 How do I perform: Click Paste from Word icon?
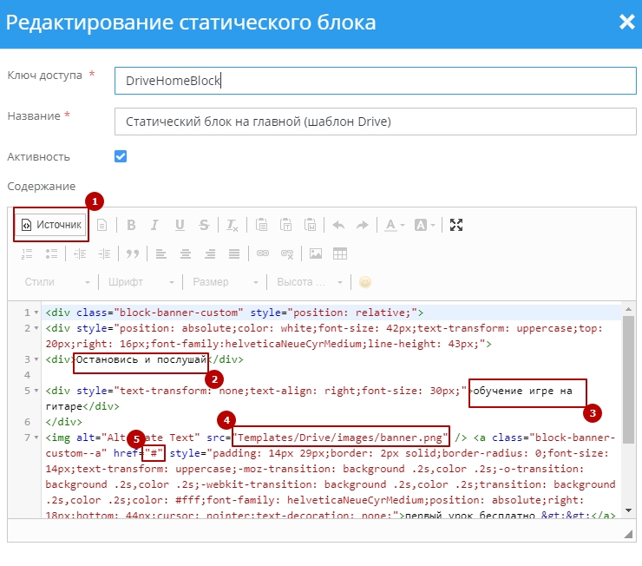pos(311,225)
